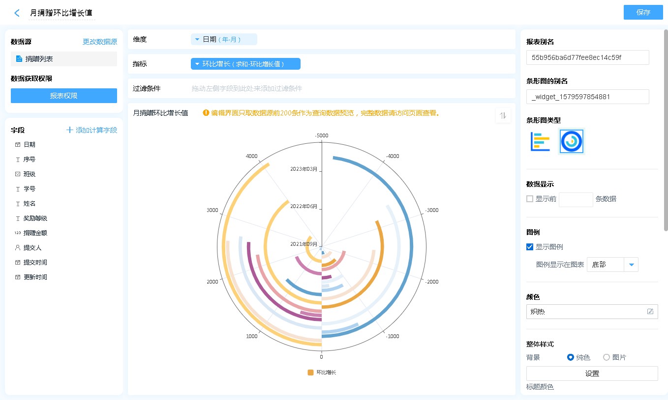The width and height of the screenshot is (668, 400).
Task: Expand the 环比增长 metric dropdown
Action: pos(197,64)
